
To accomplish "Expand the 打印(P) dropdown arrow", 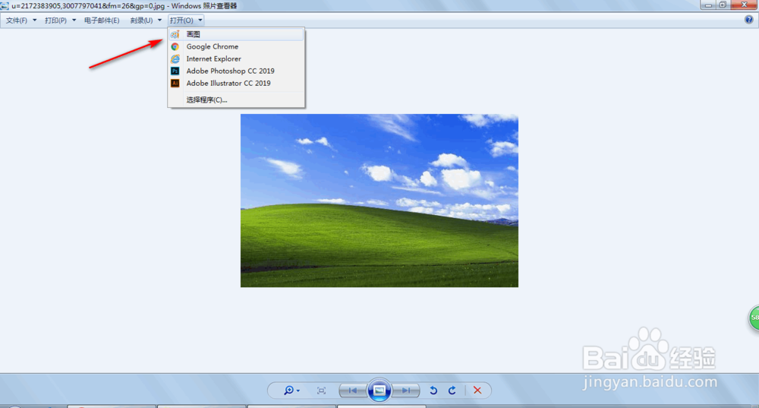I will click(74, 21).
